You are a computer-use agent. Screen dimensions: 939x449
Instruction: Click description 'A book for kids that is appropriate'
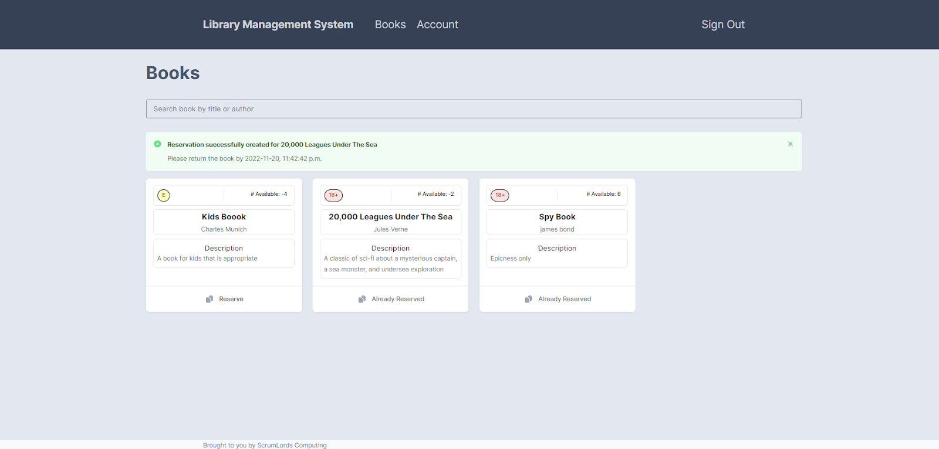tap(207, 258)
